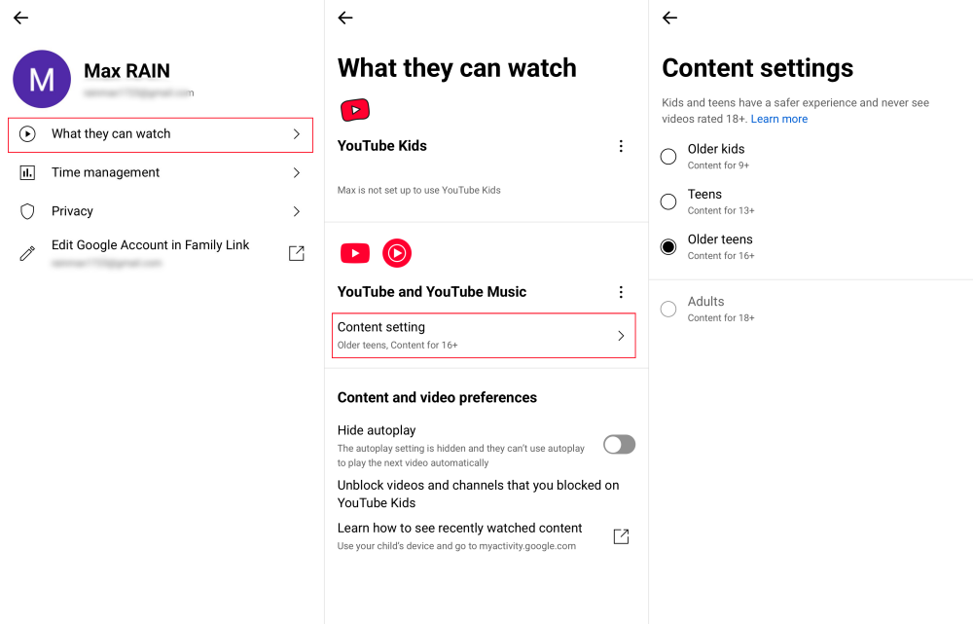The width and height of the screenshot is (973, 624).
Task: Go back from What they can watch screen
Action: pos(345,18)
